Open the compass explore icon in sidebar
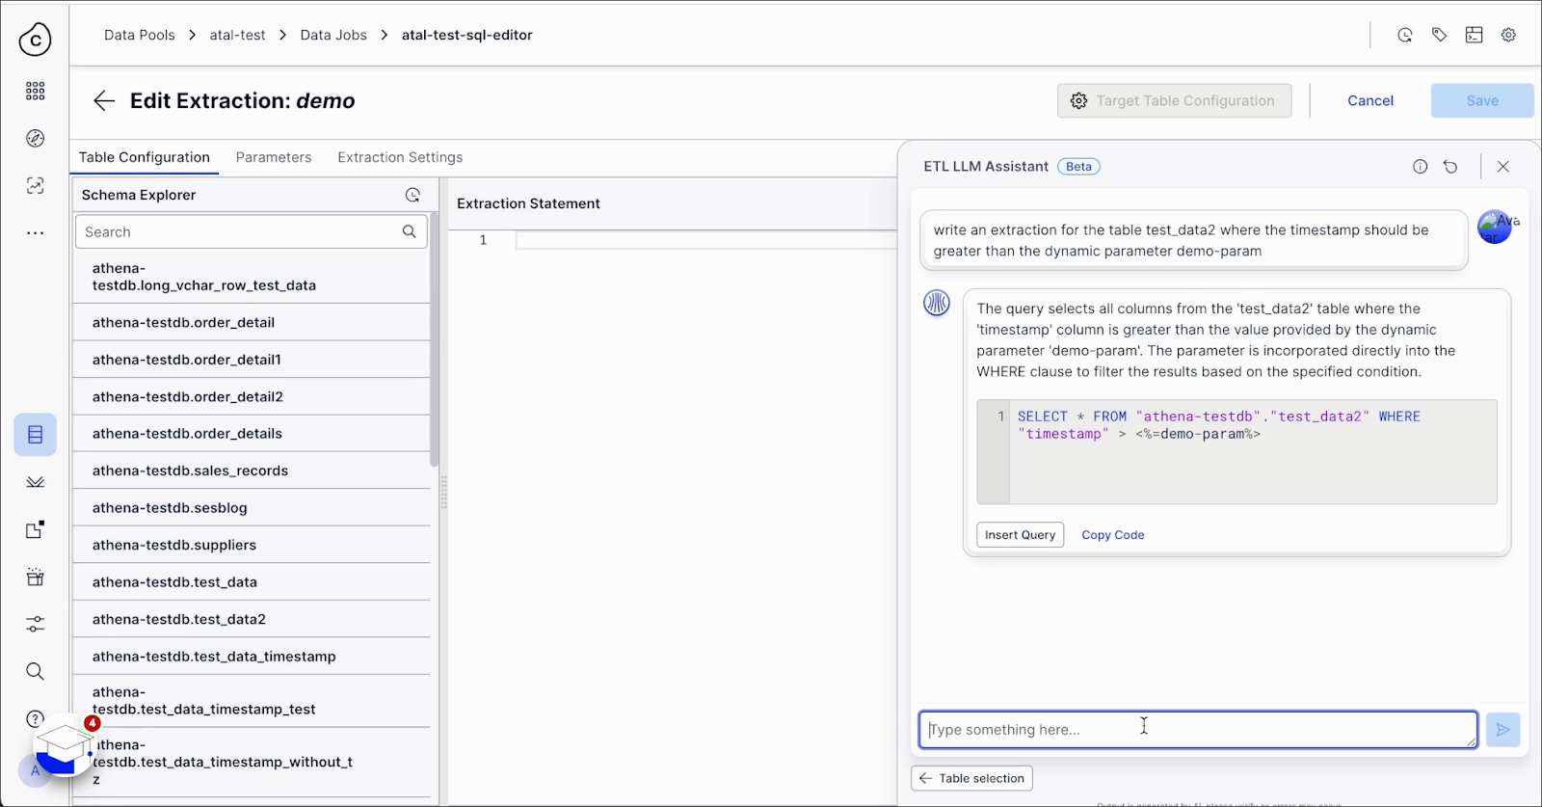The height and width of the screenshot is (807, 1542). tap(35, 138)
